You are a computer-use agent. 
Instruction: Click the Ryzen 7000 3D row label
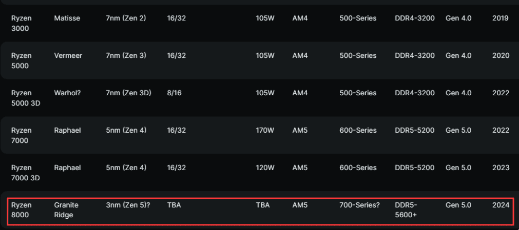click(x=26, y=173)
